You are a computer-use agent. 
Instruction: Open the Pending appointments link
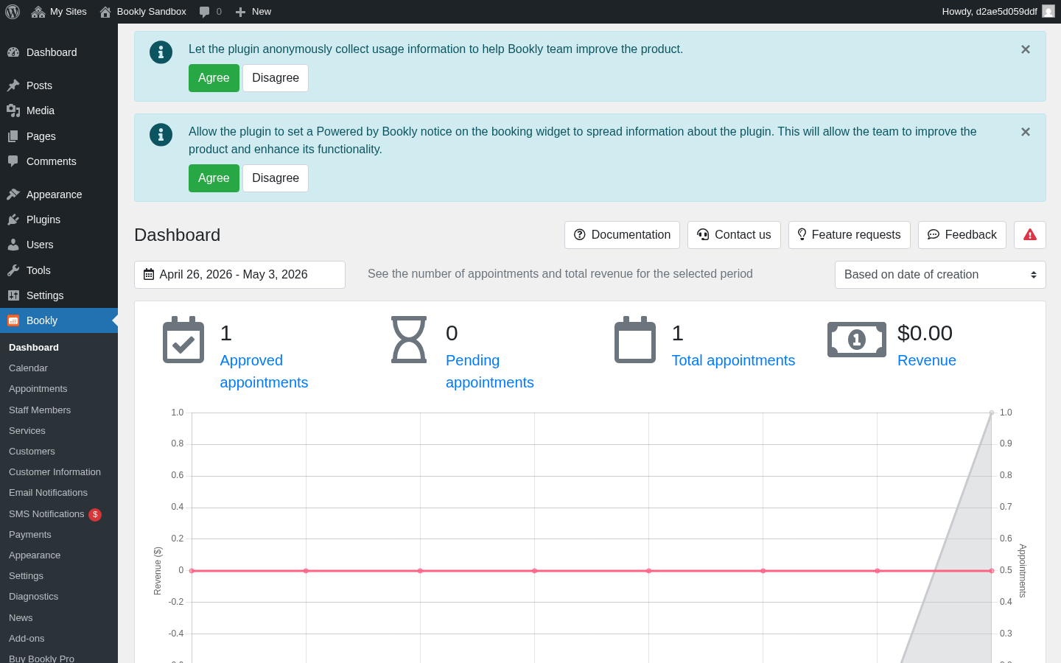[490, 371]
